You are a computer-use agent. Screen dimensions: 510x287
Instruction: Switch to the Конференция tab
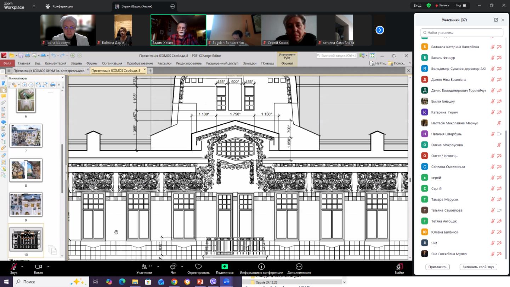pyautogui.click(x=59, y=6)
